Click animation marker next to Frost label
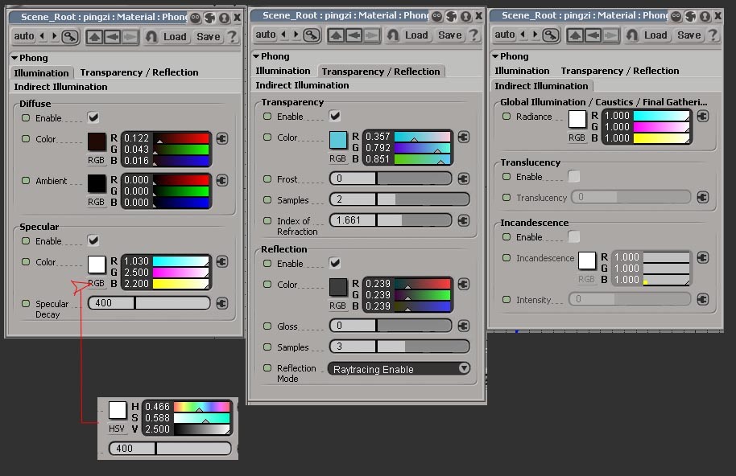736x476 pixels. 267,178
